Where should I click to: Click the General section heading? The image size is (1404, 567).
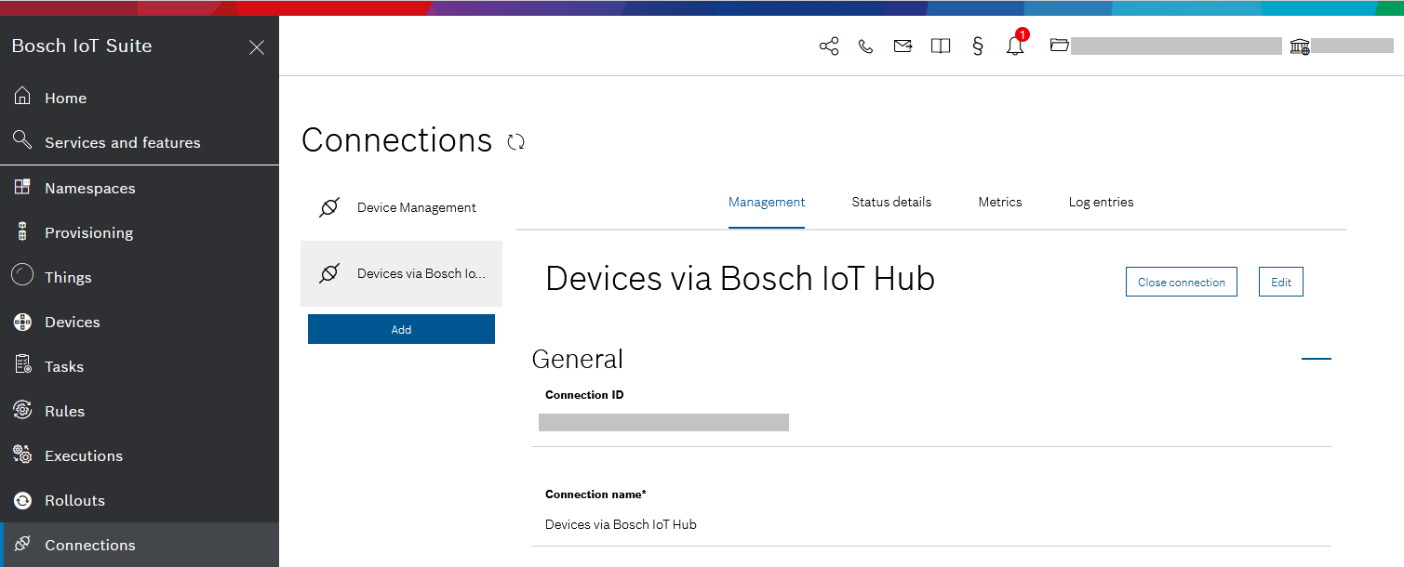[x=577, y=359]
